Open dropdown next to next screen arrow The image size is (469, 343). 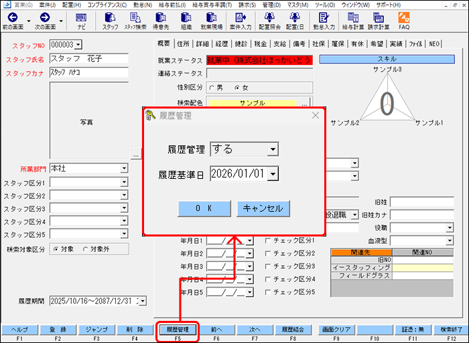(61, 21)
